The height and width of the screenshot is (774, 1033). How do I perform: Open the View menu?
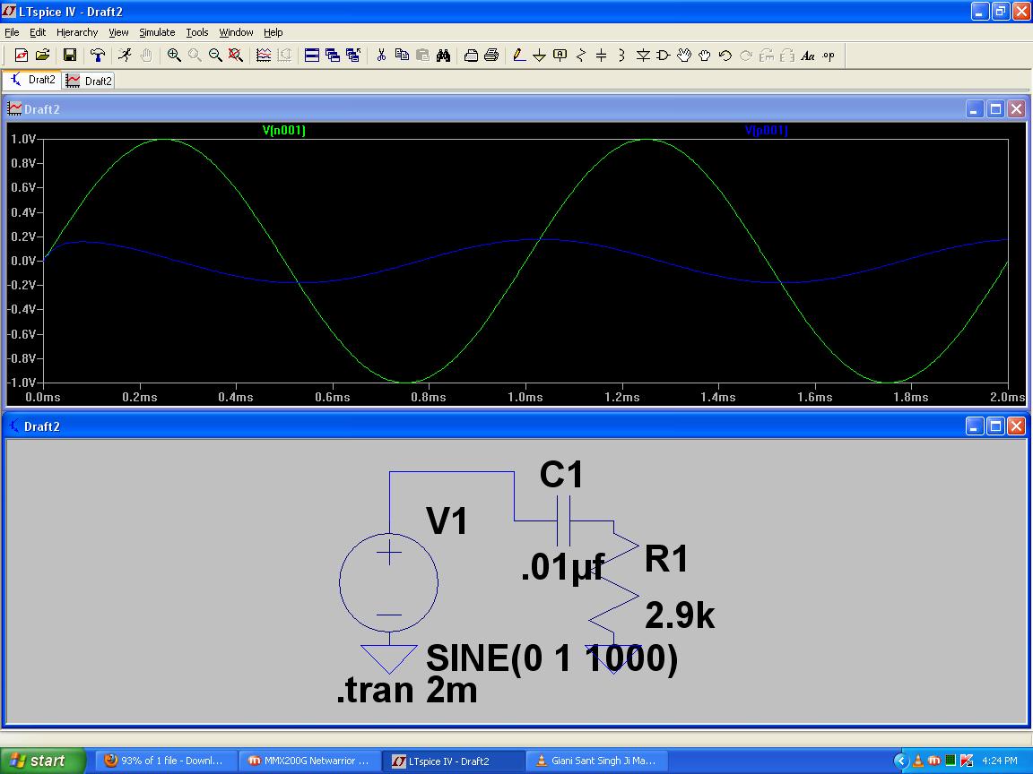tap(118, 32)
